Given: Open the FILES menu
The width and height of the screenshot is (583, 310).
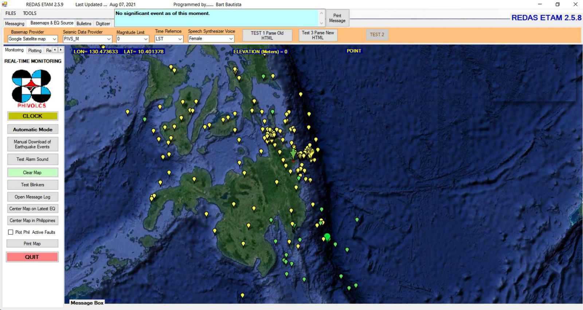Looking at the screenshot, I should coord(11,13).
